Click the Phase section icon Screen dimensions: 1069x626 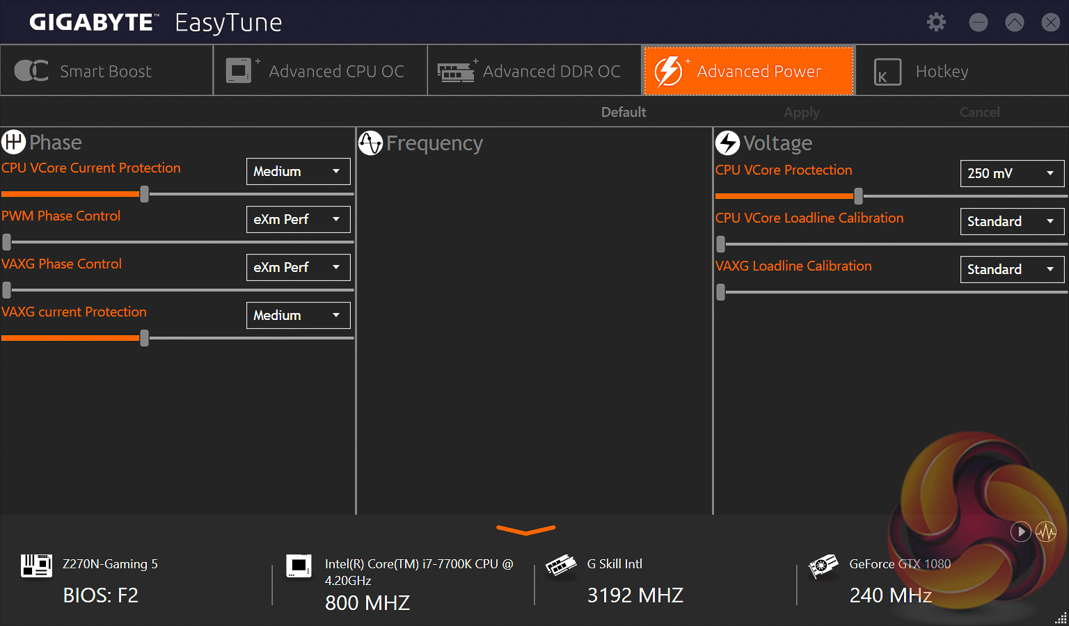point(13,142)
